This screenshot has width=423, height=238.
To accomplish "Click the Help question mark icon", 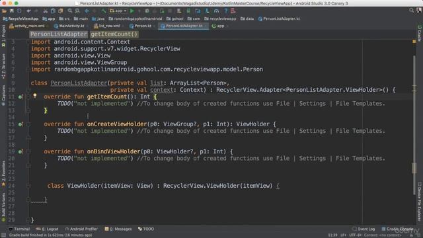I will click(x=226, y=11).
